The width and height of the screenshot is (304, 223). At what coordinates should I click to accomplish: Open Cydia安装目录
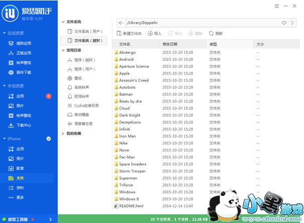(83, 106)
